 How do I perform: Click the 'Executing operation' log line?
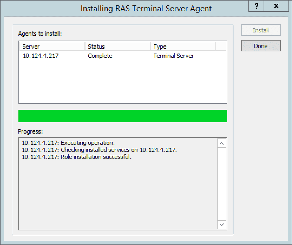pos(68,143)
